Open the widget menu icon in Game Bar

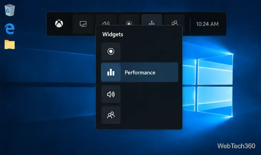pyautogui.click(x=83, y=24)
